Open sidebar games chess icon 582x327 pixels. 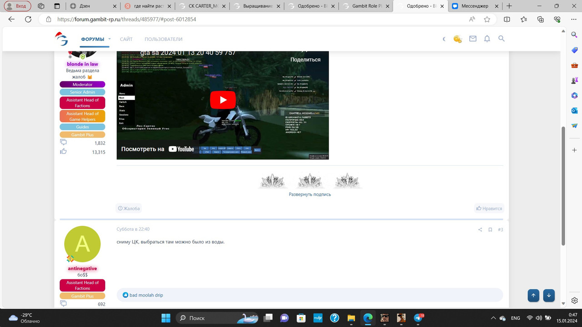pos(574,80)
